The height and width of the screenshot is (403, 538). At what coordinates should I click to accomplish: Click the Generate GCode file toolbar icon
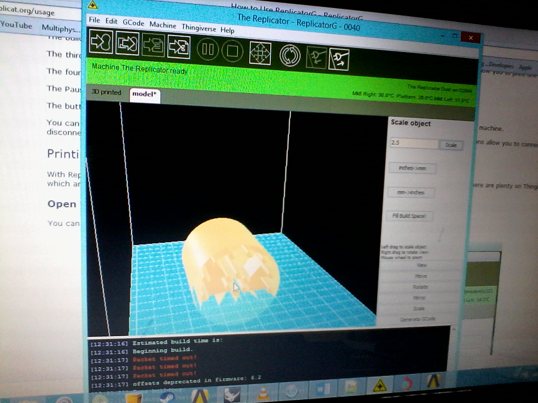(x=179, y=47)
